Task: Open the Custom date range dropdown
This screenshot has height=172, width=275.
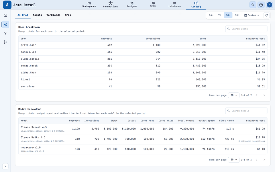Action: point(252,15)
